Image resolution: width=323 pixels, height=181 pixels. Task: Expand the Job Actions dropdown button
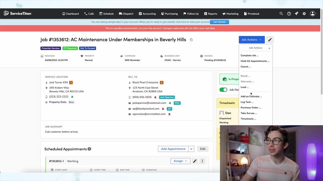(x=252, y=40)
